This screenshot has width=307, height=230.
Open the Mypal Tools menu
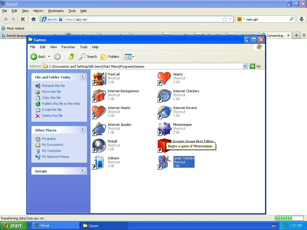pyautogui.click(x=72, y=11)
